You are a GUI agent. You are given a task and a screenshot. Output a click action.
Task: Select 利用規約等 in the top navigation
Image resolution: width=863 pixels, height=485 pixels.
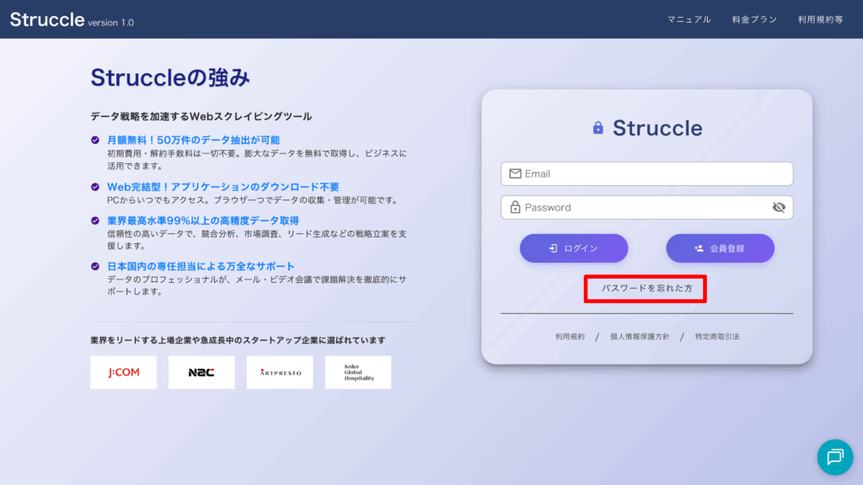(820, 19)
